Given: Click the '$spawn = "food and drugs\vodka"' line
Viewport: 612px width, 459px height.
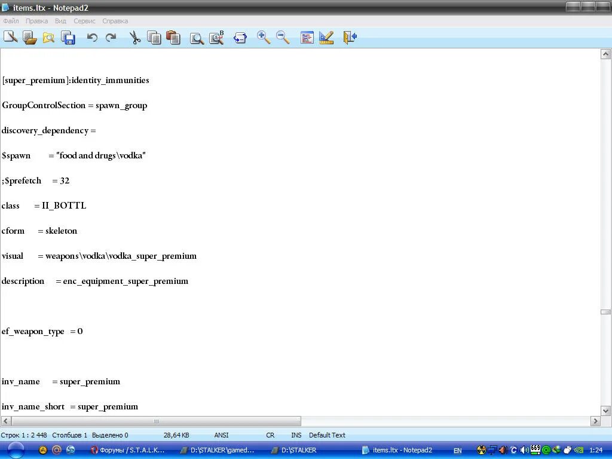Looking at the screenshot, I should point(74,156).
